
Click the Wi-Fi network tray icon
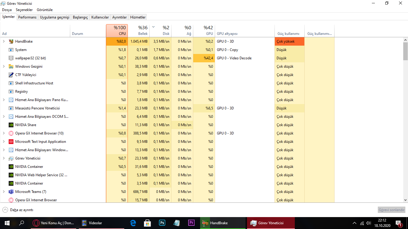click(362, 223)
